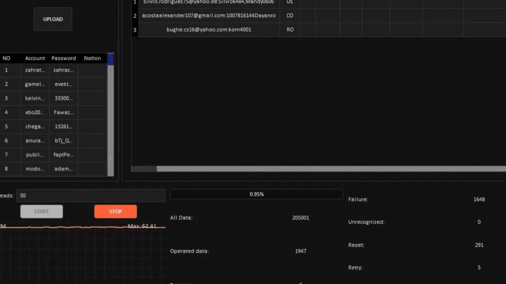Click the Failure count showing 1648
The height and width of the screenshot is (284, 506).
pyautogui.click(x=479, y=199)
